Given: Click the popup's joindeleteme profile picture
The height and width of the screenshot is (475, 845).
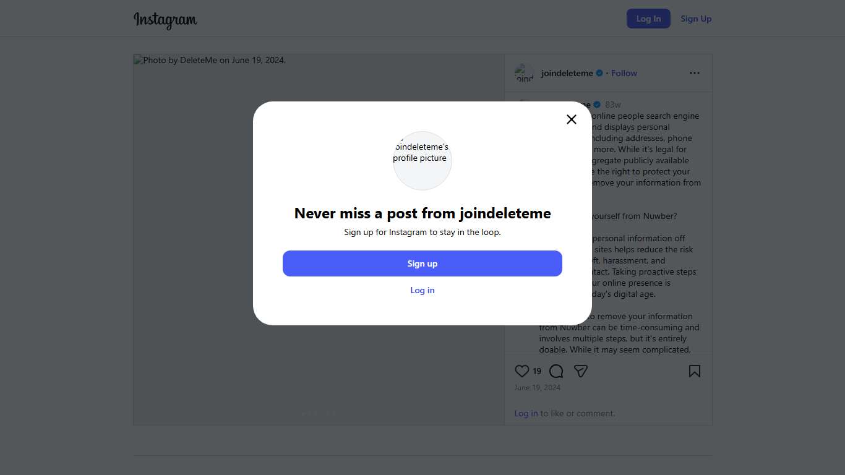Looking at the screenshot, I should click(422, 160).
